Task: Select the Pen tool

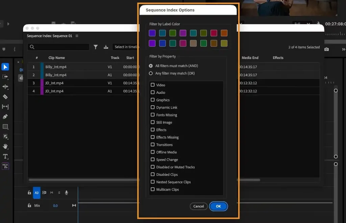Action: (5, 117)
